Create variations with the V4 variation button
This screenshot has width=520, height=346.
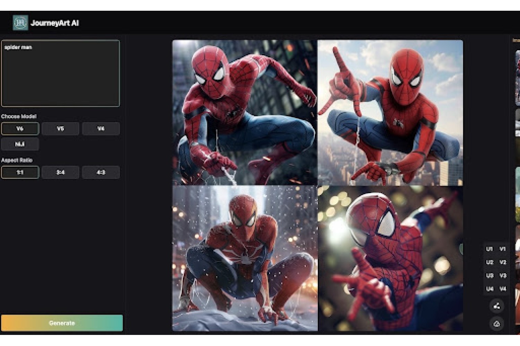click(503, 289)
